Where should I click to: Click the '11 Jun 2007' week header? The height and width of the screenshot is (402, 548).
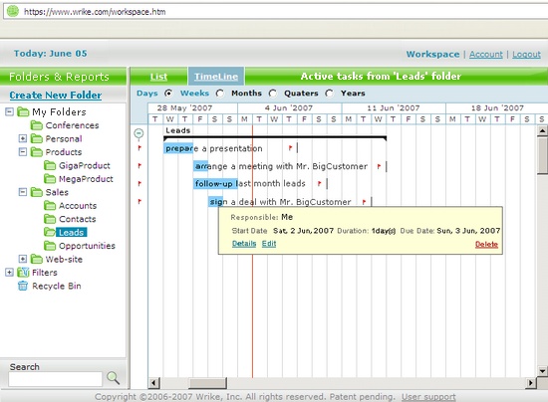point(394,107)
